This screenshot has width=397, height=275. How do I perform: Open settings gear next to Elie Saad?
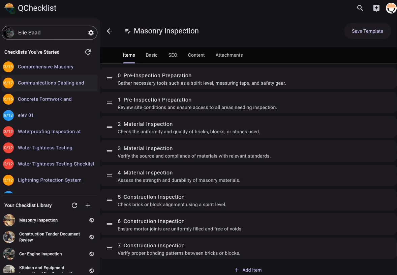(91, 33)
